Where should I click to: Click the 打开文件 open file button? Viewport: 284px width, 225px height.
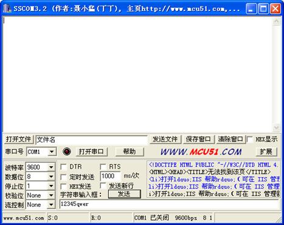(18, 139)
